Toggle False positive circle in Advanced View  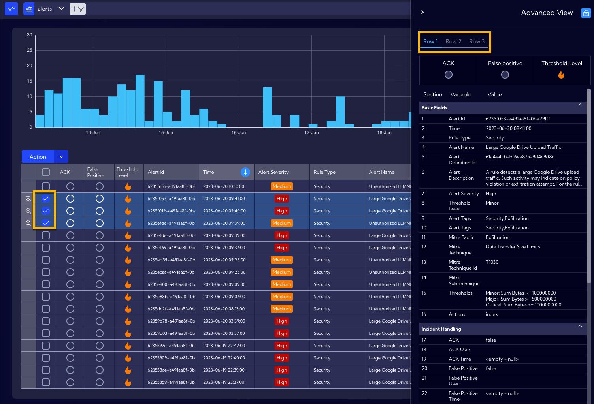tap(505, 75)
